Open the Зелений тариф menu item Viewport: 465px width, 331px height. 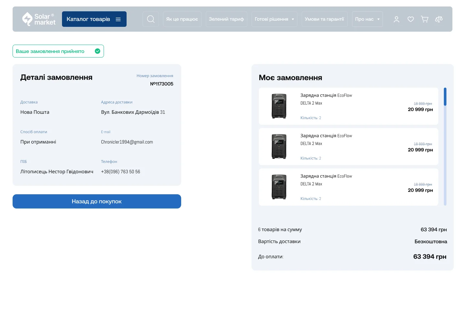[226, 19]
